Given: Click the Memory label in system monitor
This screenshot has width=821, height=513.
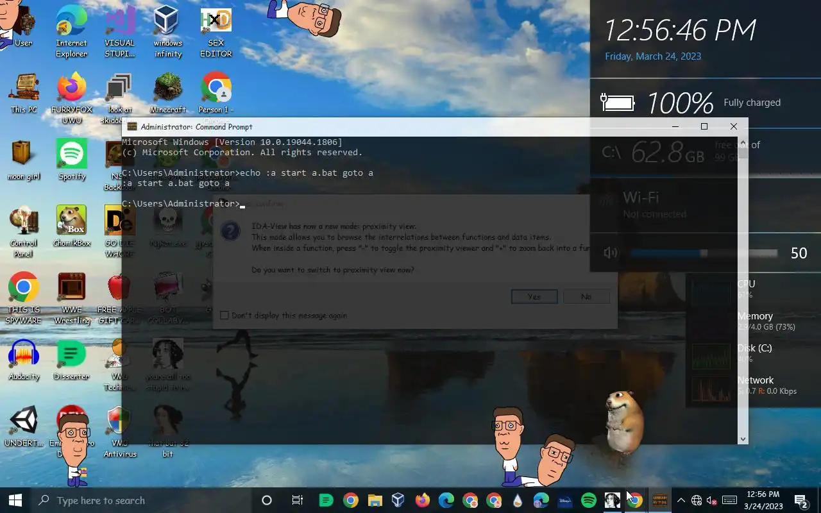Looking at the screenshot, I should [755, 316].
